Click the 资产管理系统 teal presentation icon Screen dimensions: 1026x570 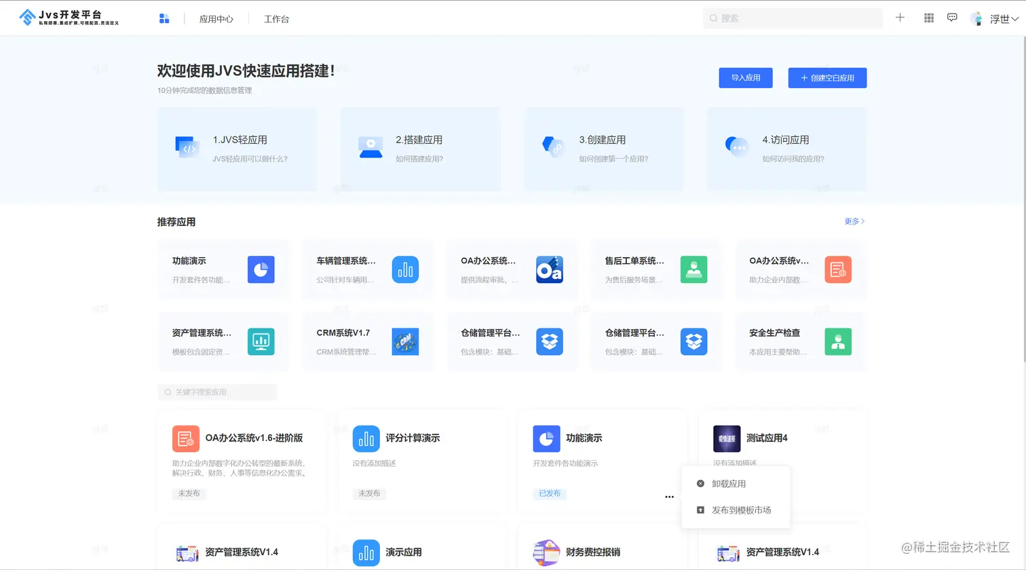click(x=261, y=341)
